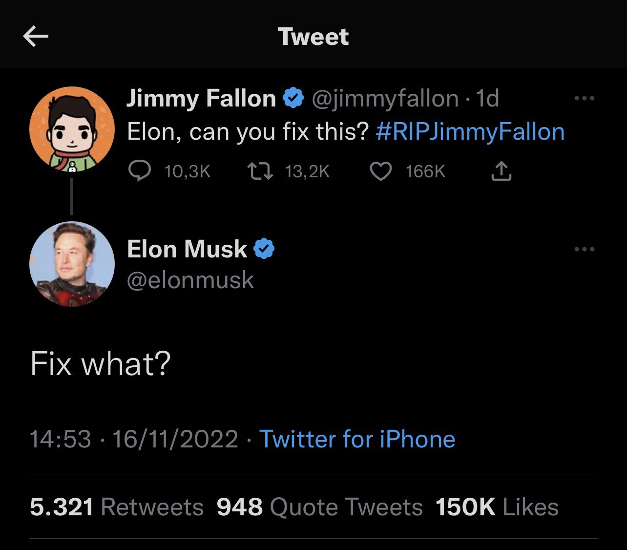
Task: Open reply icon on Jimmy Fallon's tweet
Action: click(139, 171)
